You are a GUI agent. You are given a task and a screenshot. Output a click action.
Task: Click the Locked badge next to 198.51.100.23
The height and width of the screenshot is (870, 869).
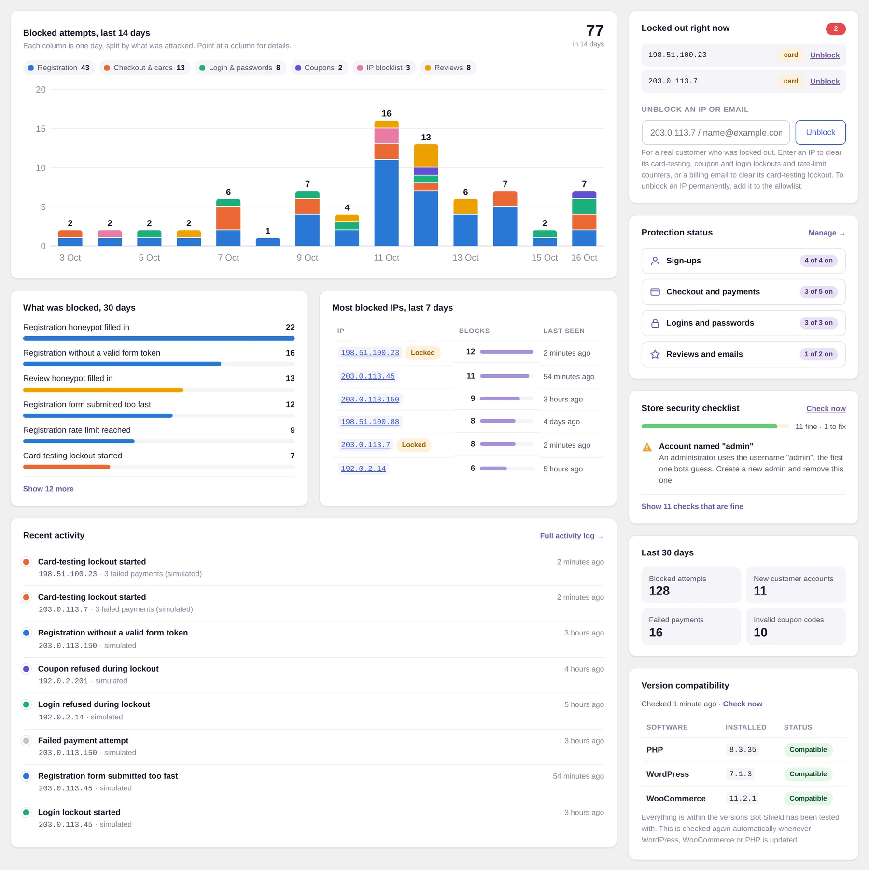tap(422, 353)
